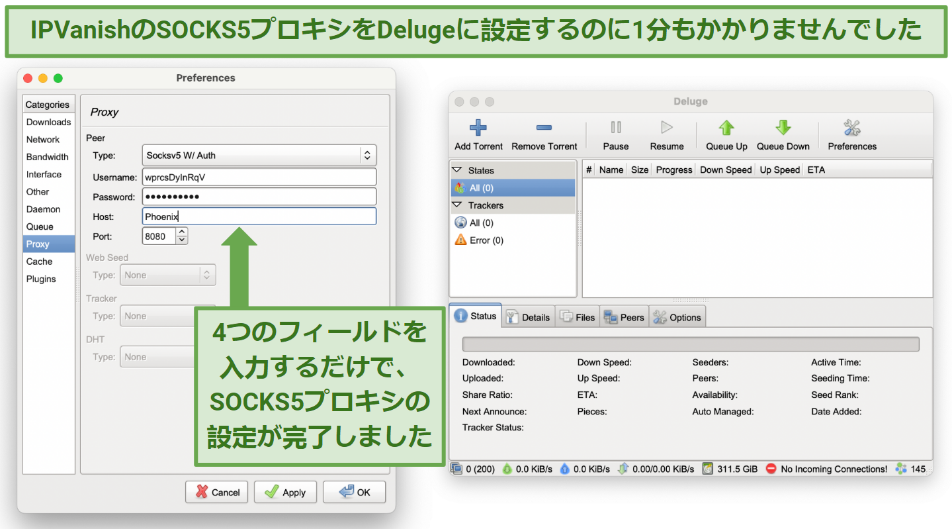Open the Files tab
Image resolution: width=952 pixels, height=529 pixels.
click(578, 317)
